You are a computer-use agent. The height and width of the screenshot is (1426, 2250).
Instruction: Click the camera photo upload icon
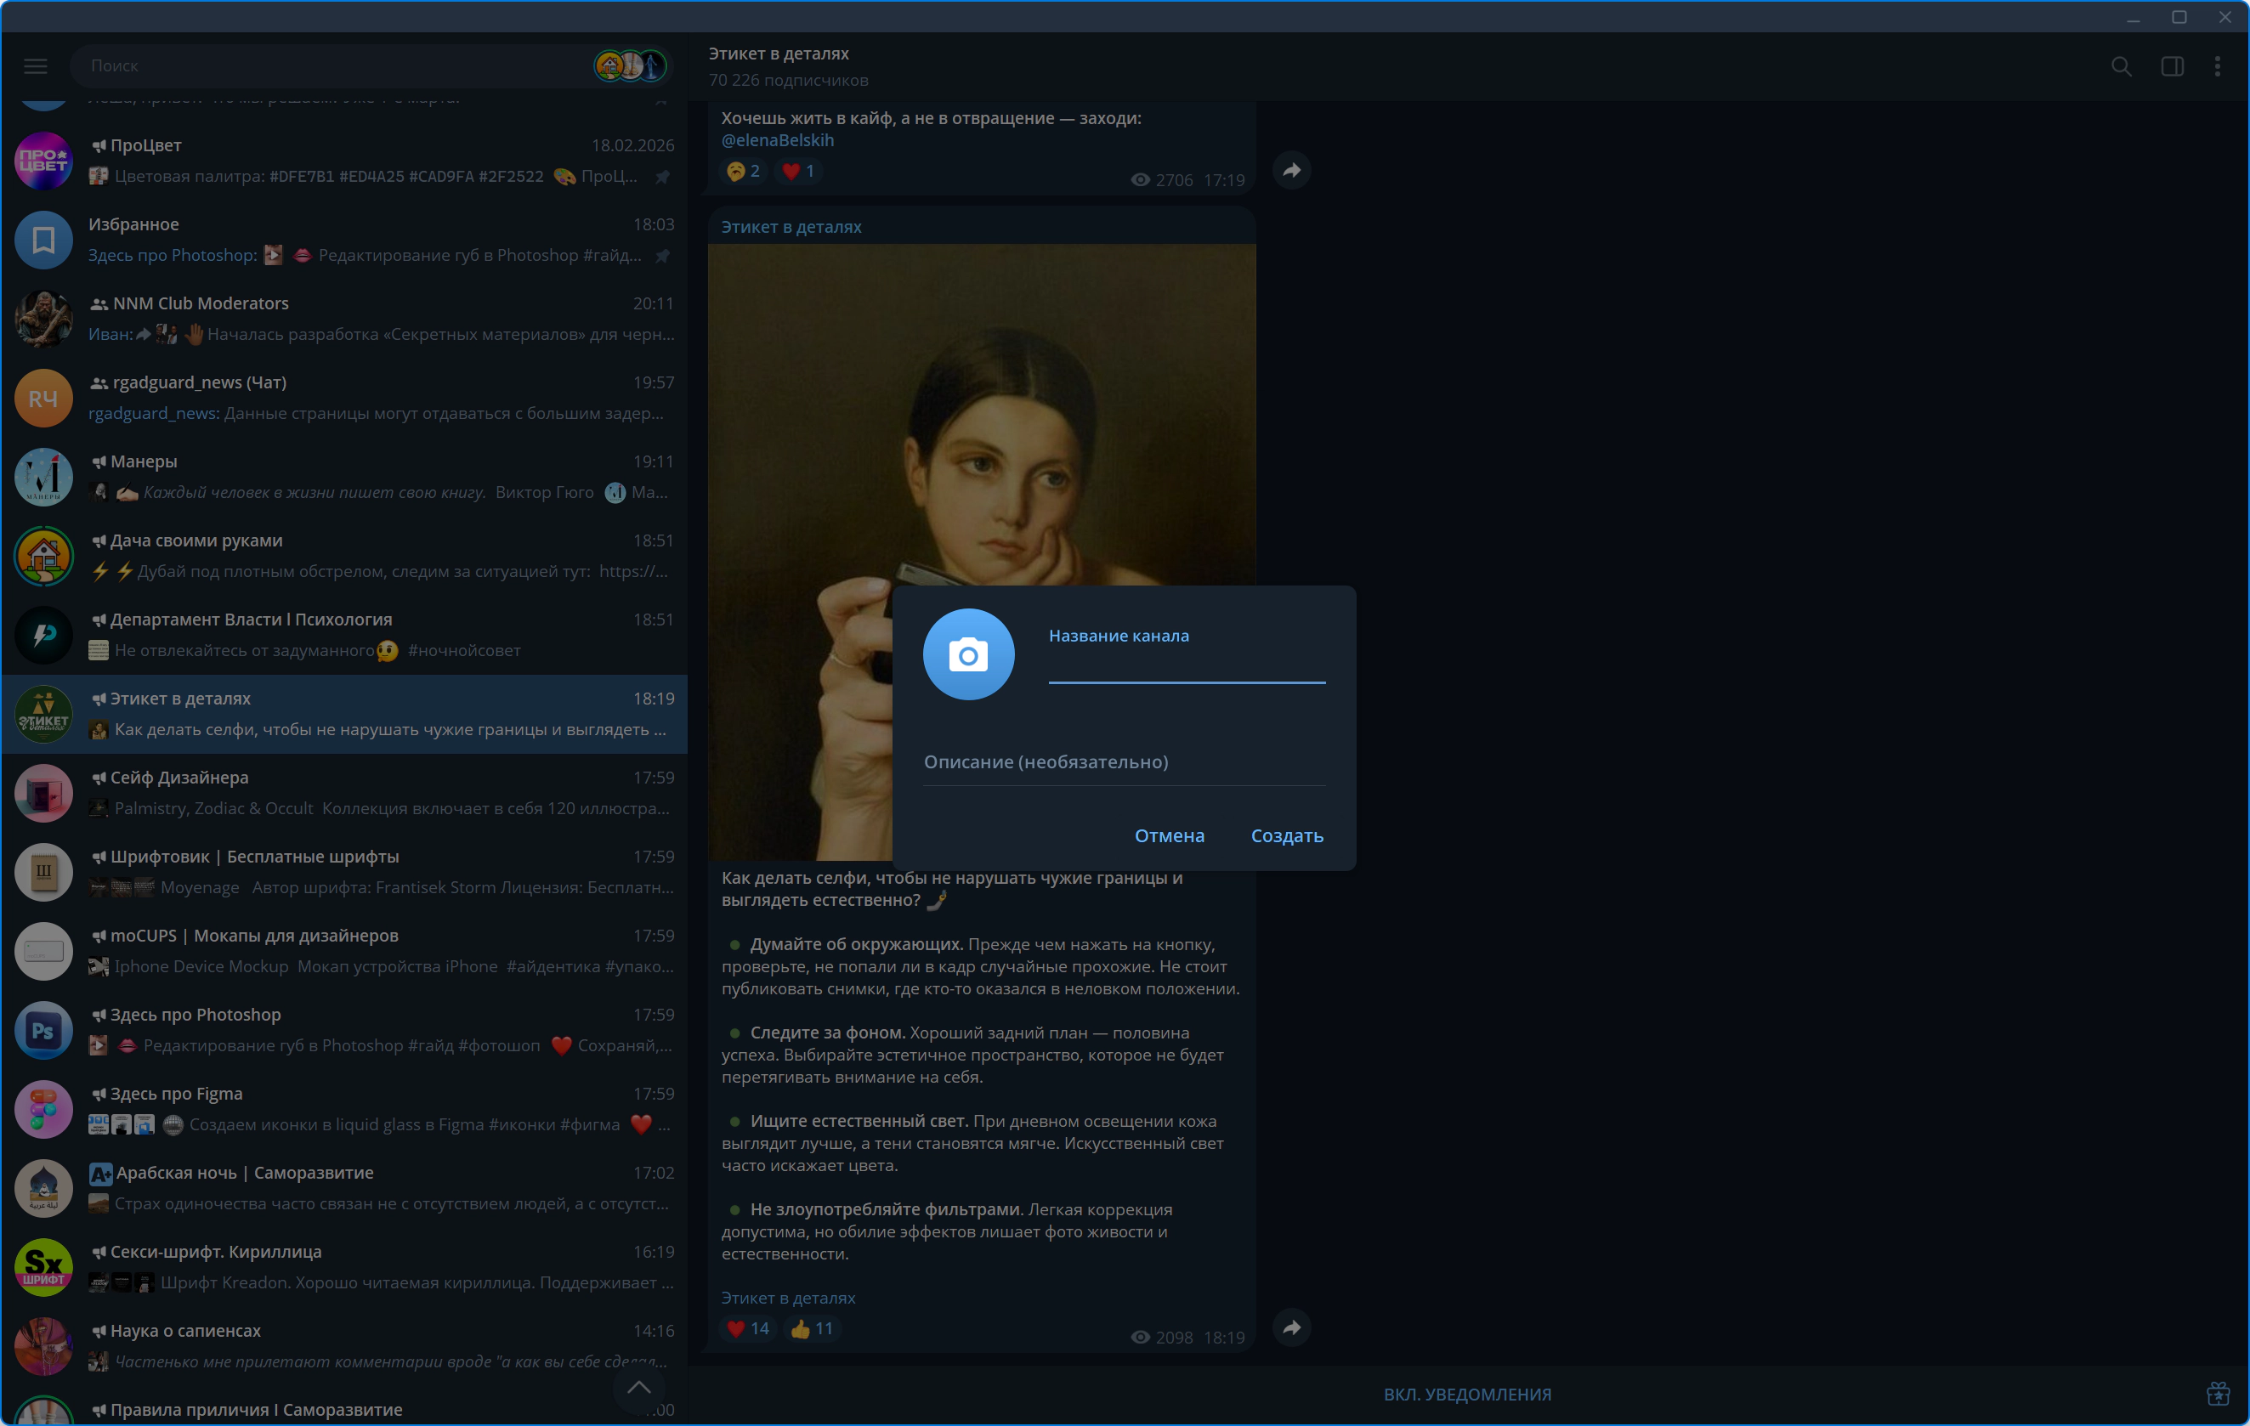point(968,654)
